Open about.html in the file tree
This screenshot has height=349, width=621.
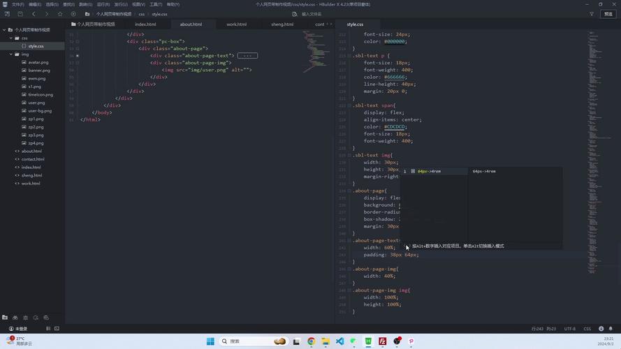[32, 151]
